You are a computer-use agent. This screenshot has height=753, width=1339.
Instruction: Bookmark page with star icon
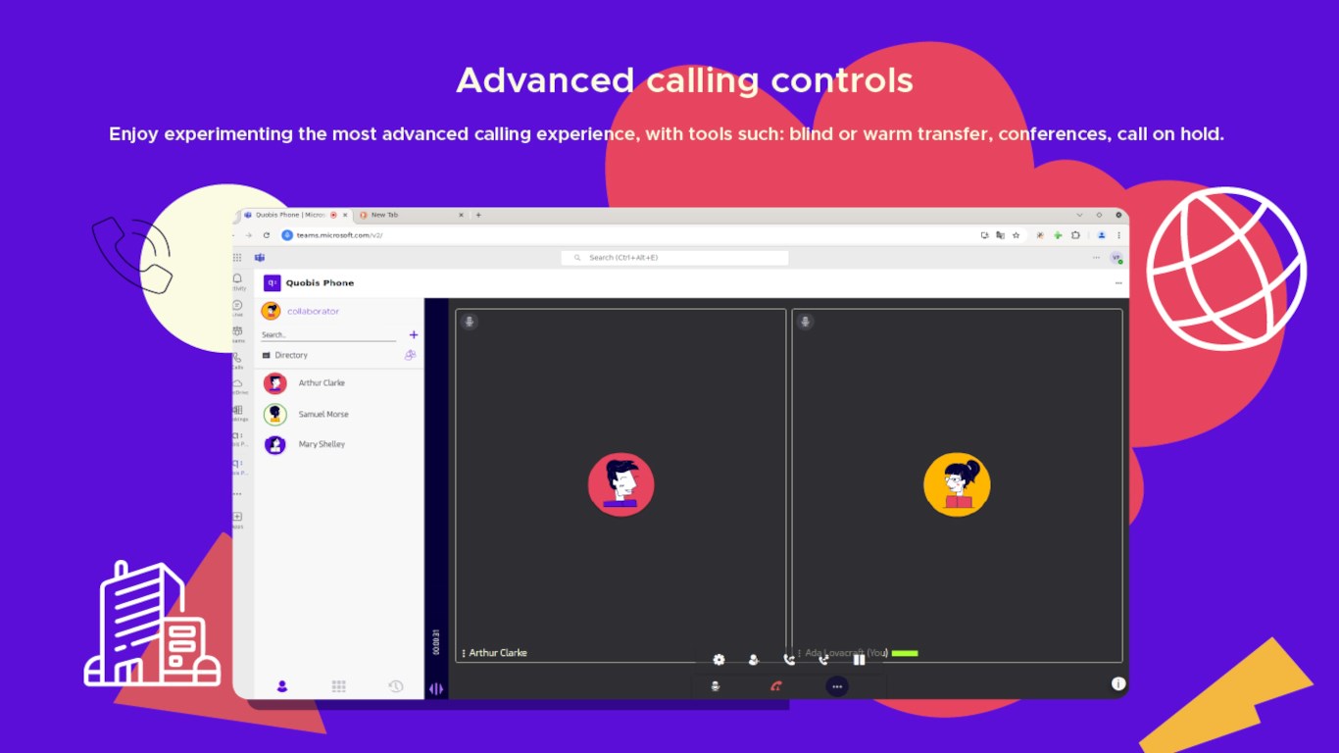(1016, 235)
